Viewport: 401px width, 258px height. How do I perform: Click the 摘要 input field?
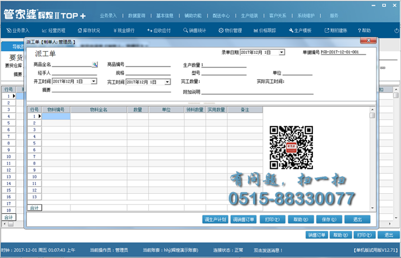point(111,90)
